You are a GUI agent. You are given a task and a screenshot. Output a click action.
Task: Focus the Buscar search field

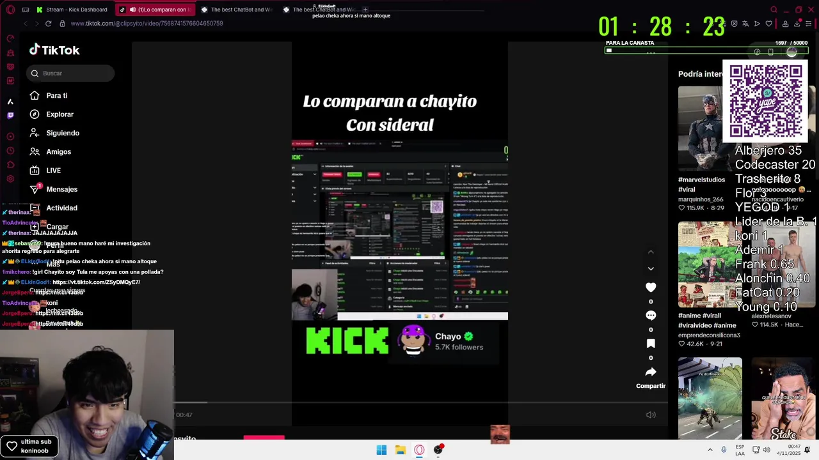pos(70,73)
